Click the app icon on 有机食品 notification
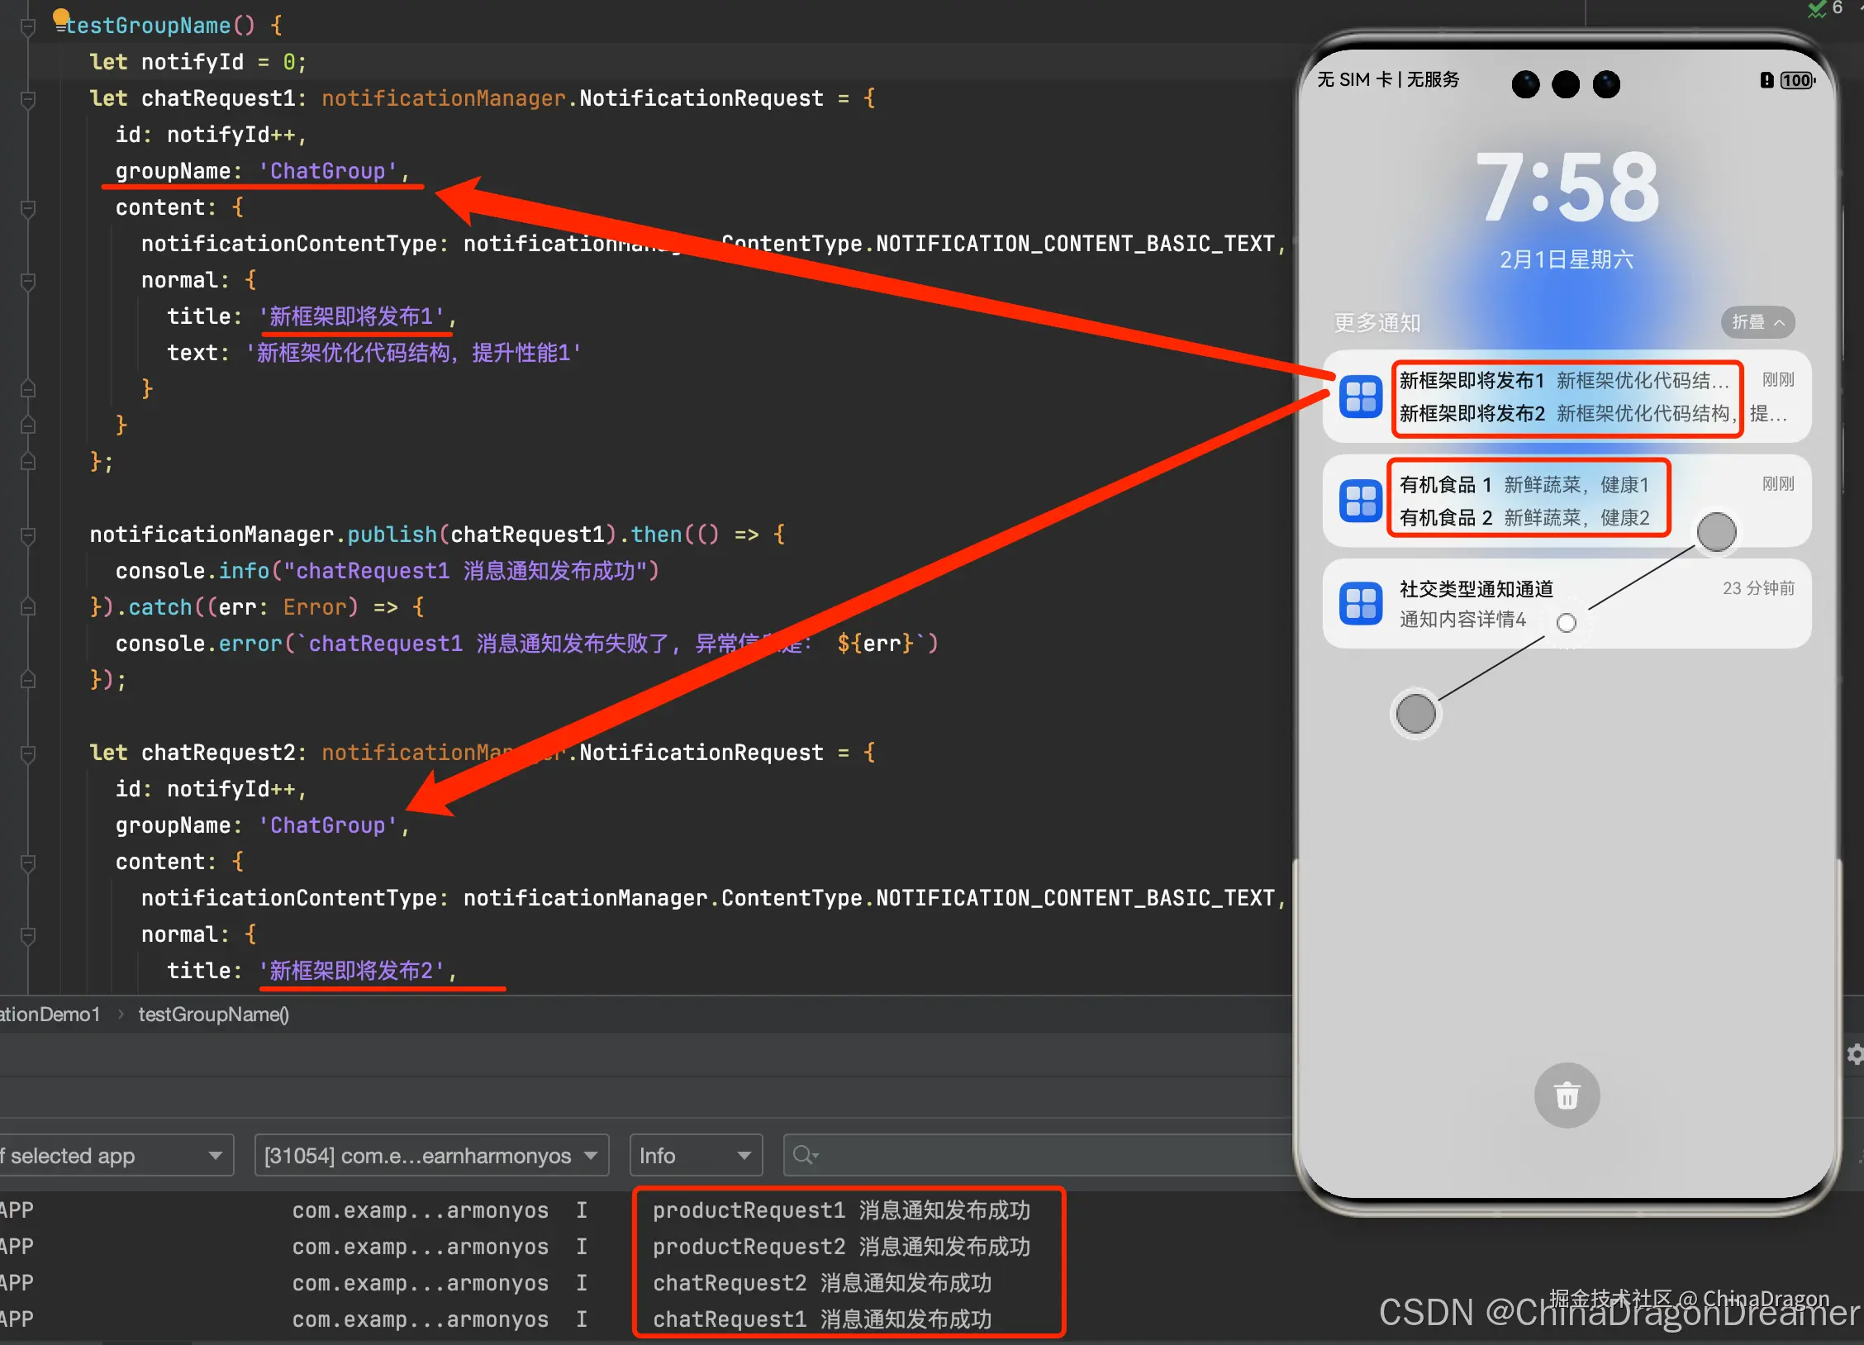Screen dimensions: 1864x1345 1360,501
